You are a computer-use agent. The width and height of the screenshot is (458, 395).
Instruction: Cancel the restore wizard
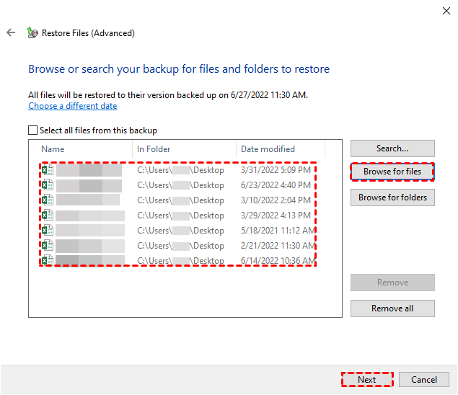tap(424, 380)
